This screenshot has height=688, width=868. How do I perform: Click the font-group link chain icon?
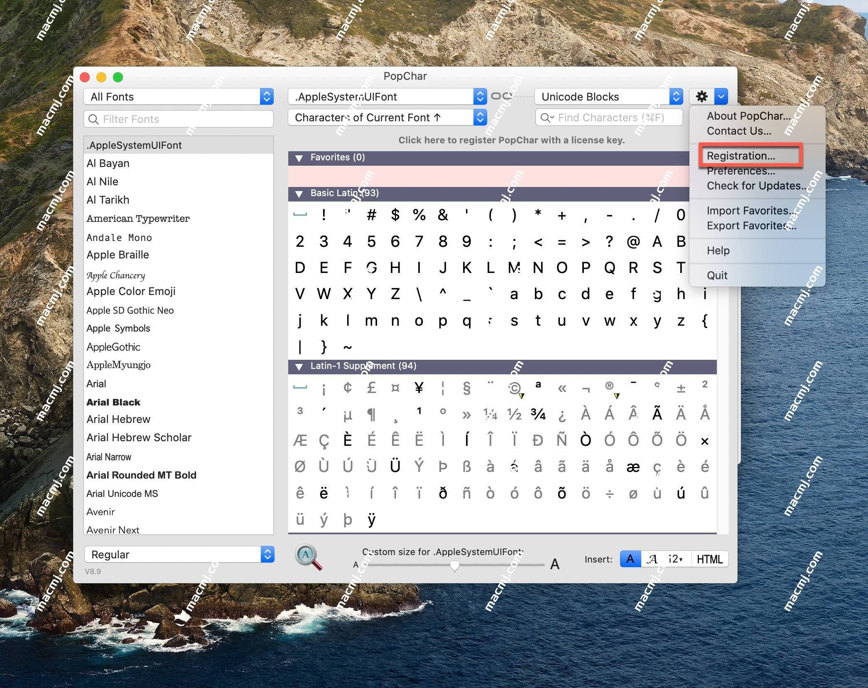pyautogui.click(x=502, y=96)
